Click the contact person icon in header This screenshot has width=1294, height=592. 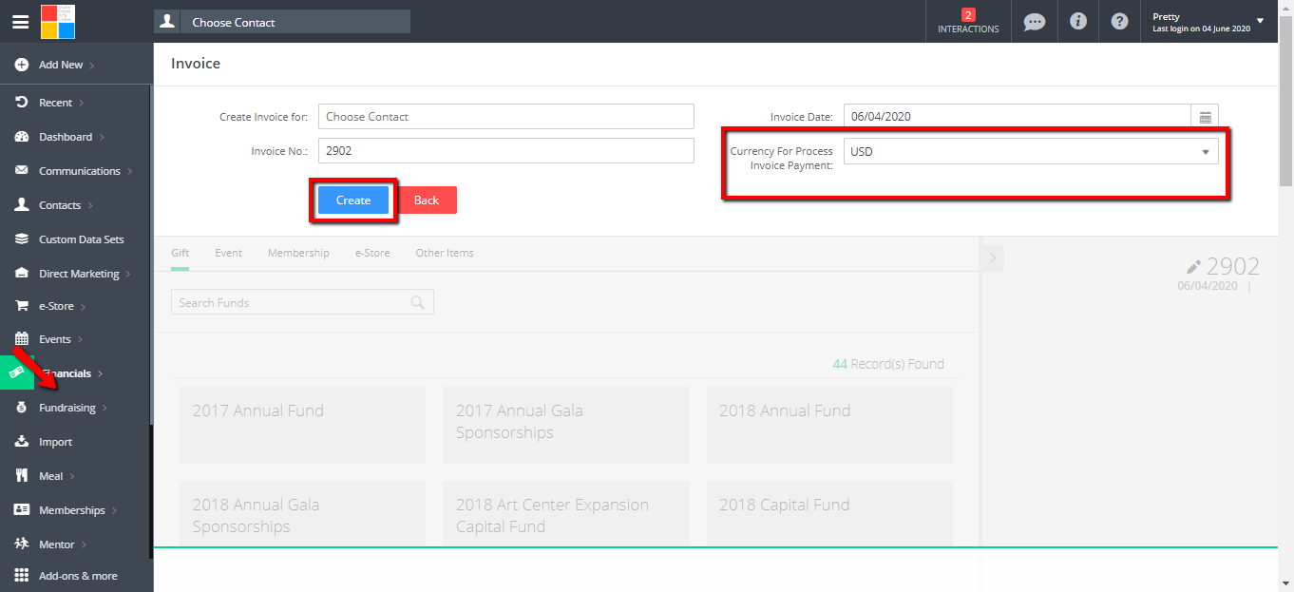click(167, 22)
